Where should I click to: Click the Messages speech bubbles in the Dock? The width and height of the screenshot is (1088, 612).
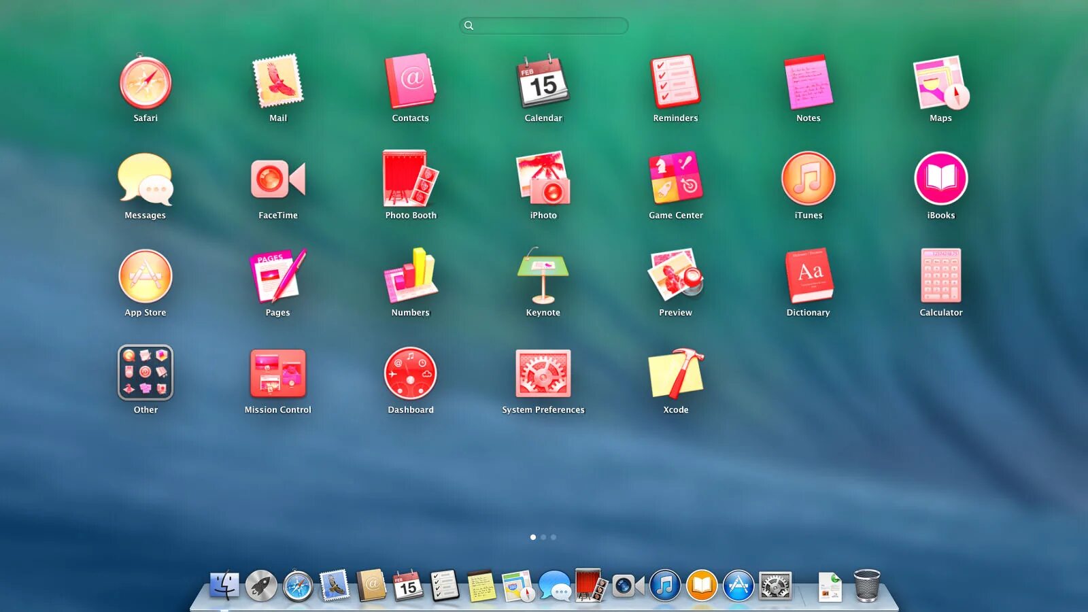point(556,585)
